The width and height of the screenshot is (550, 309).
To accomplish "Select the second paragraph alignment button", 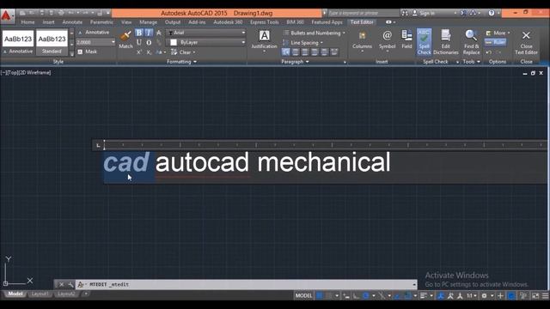I will (296, 52).
